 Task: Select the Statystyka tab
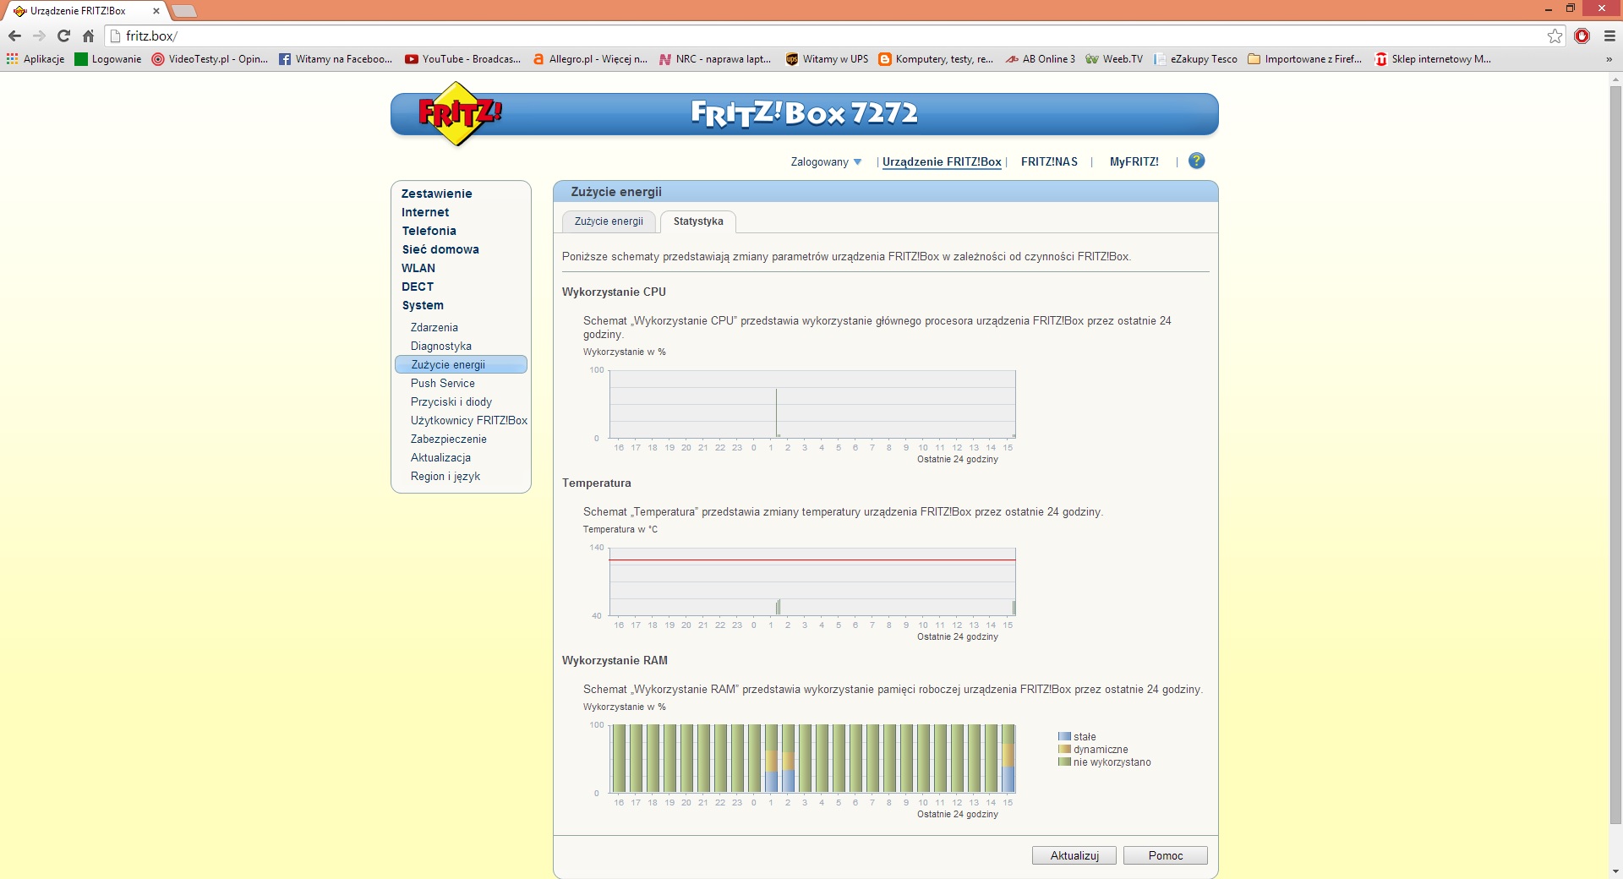click(697, 221)
